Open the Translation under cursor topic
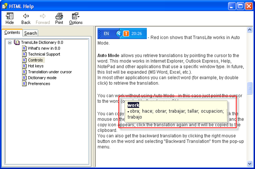This screenshot has width=255, height=169. tap(50, 72)
